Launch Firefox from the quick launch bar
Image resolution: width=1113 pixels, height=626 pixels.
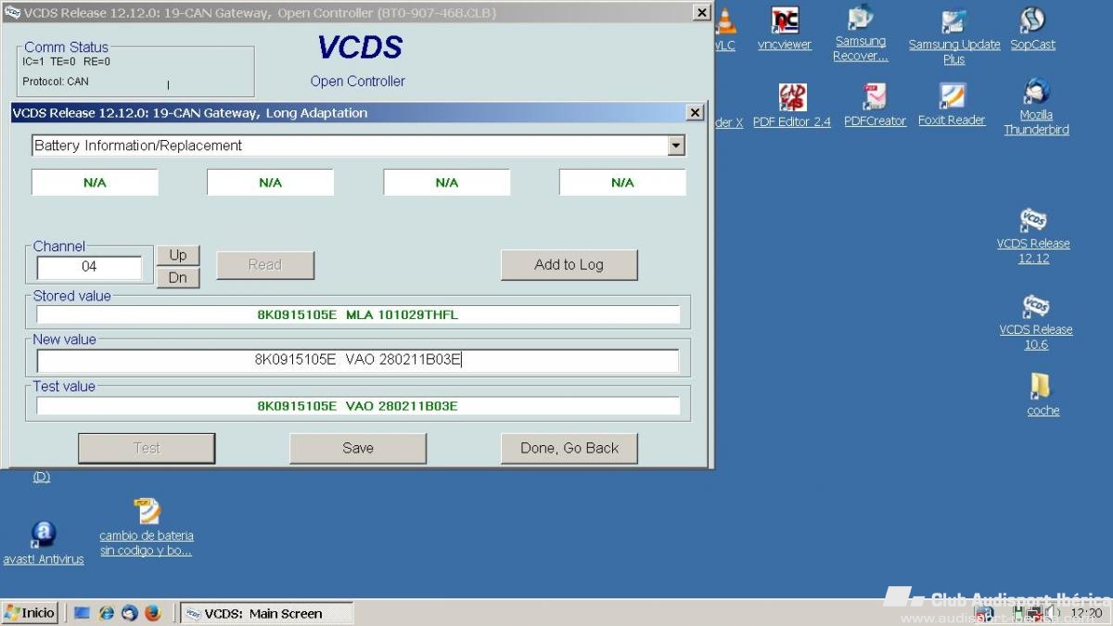(153, 613)
